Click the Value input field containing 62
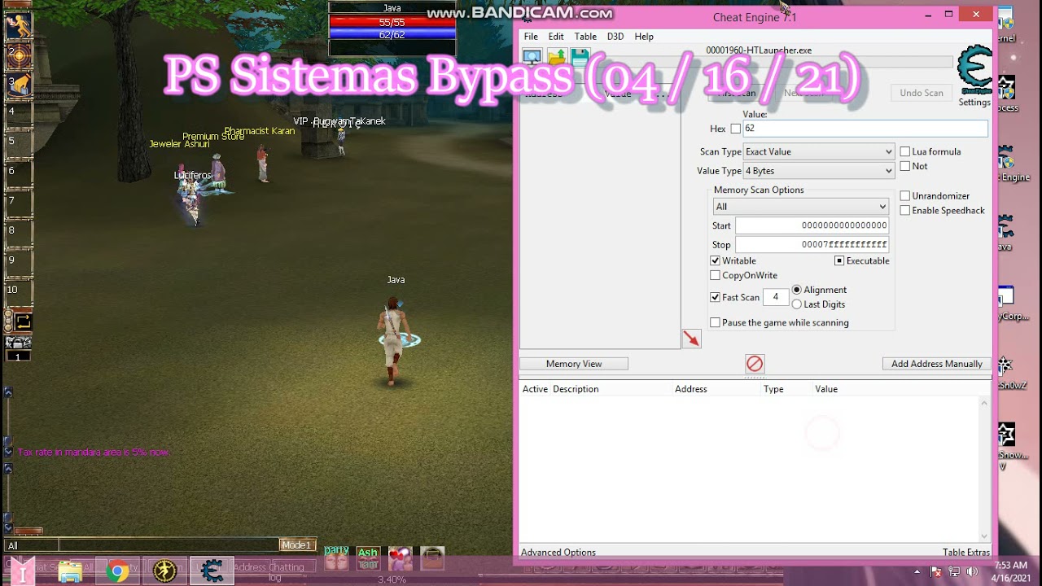 click(x=865, y=129)
